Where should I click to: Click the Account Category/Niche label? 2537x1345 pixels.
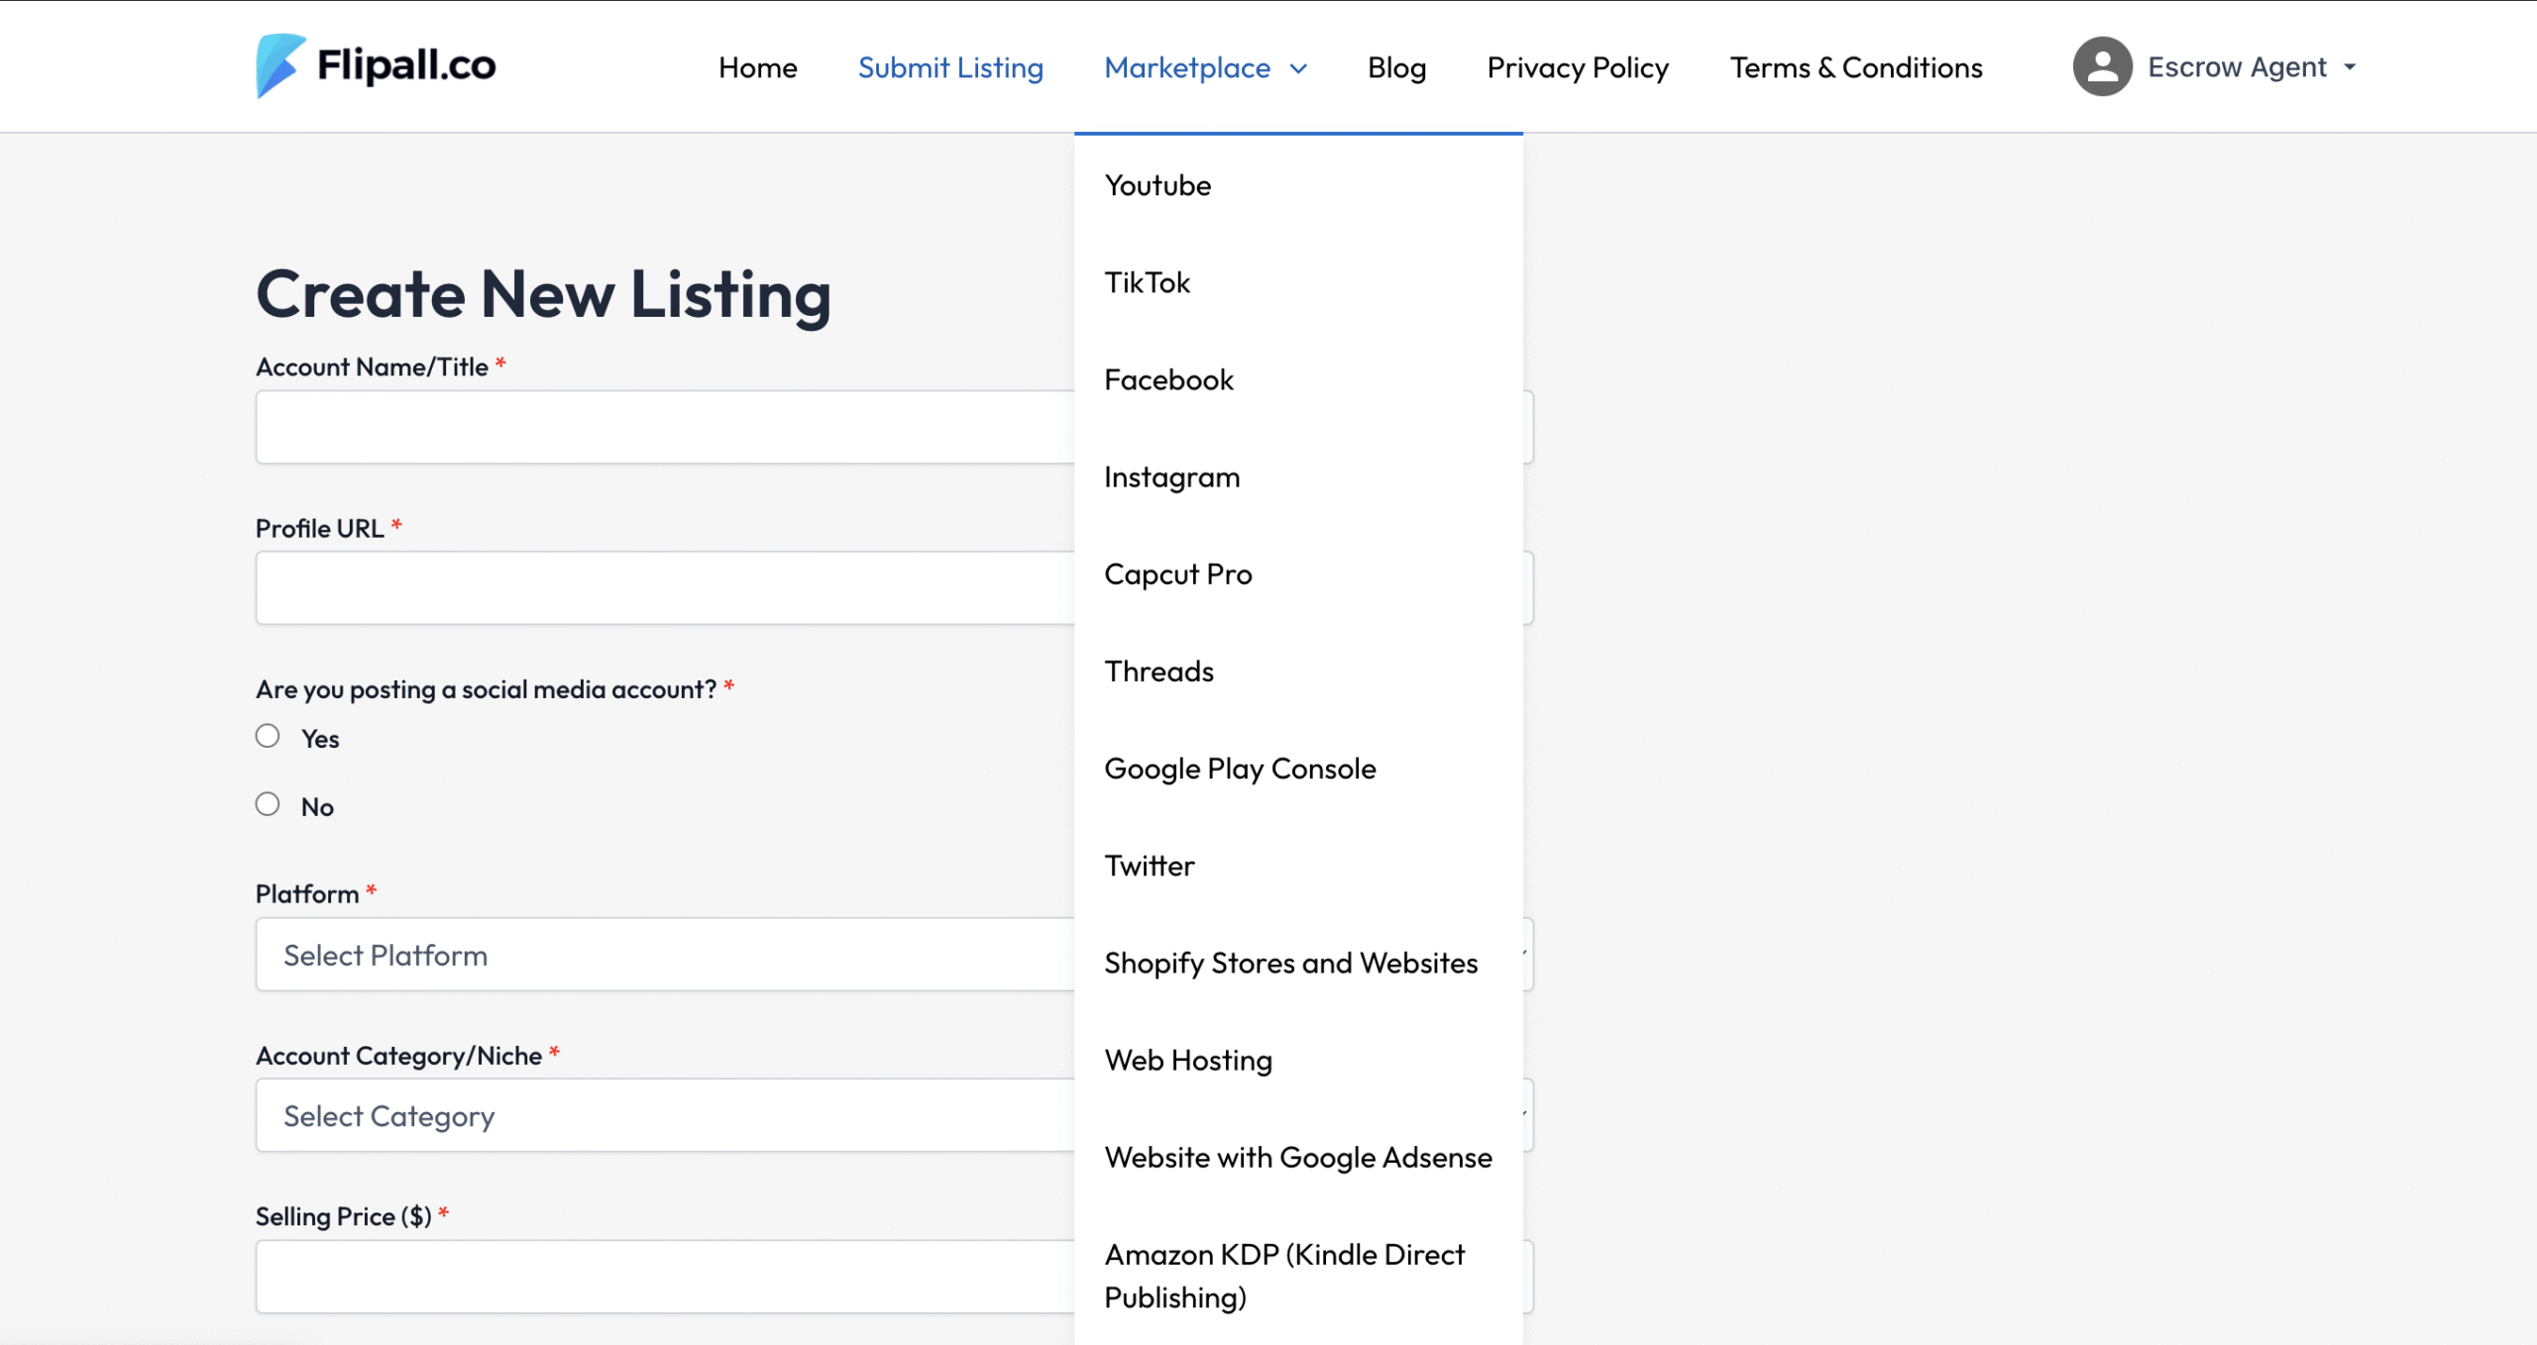398,1056
